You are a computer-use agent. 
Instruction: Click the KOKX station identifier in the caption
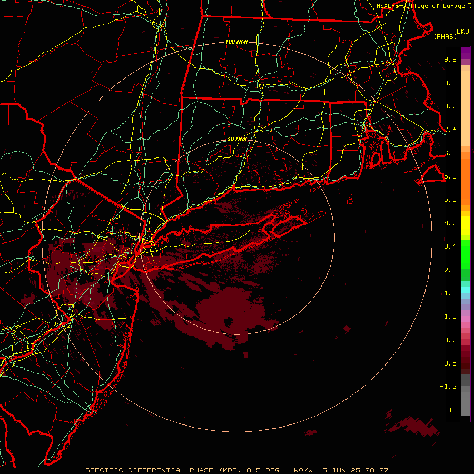(304, 470)
